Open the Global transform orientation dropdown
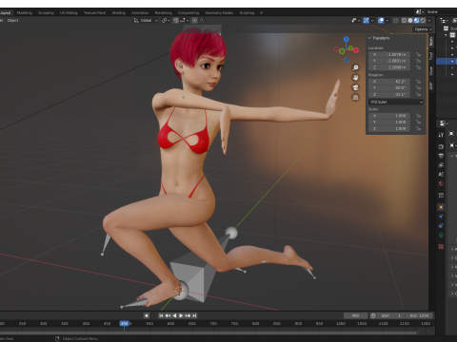The image size is (457, 342). click(146, 21)
